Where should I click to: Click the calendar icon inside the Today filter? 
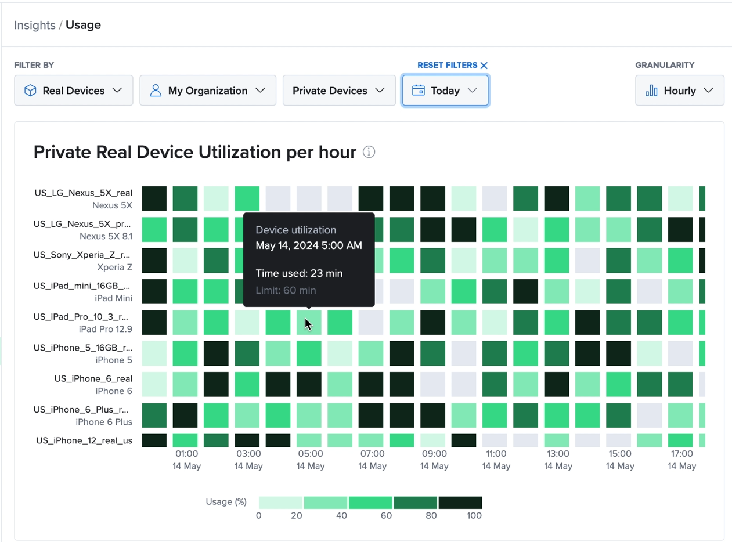420,91
